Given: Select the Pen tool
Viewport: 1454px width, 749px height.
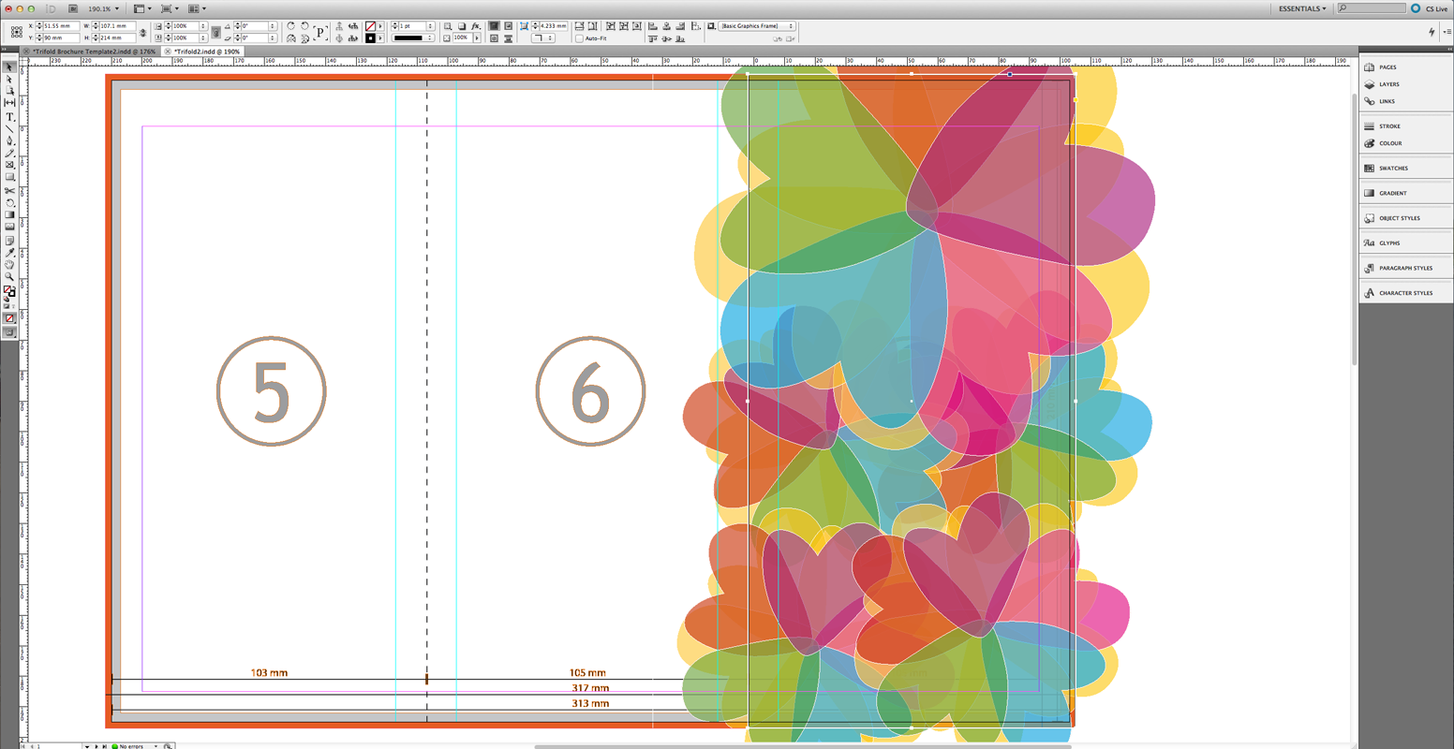Looking at the screenshot, I should (x=9, y=142).
